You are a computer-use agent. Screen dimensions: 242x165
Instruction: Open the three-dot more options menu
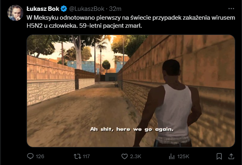point(231,8)
